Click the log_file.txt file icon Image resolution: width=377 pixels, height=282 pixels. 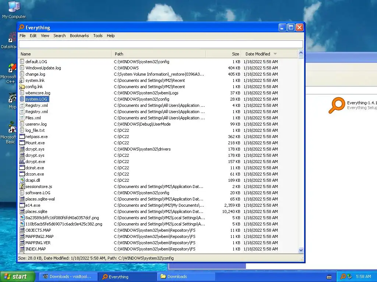point(22,130)
